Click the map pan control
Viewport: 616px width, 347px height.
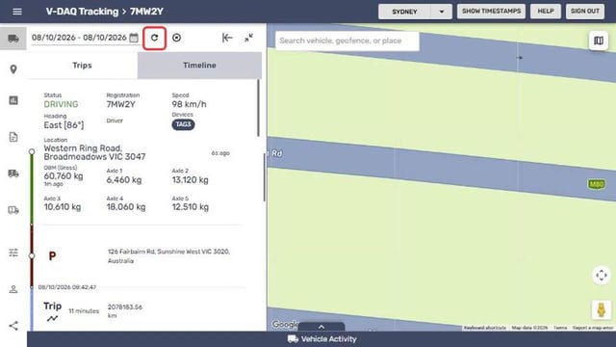click(601, 275)
